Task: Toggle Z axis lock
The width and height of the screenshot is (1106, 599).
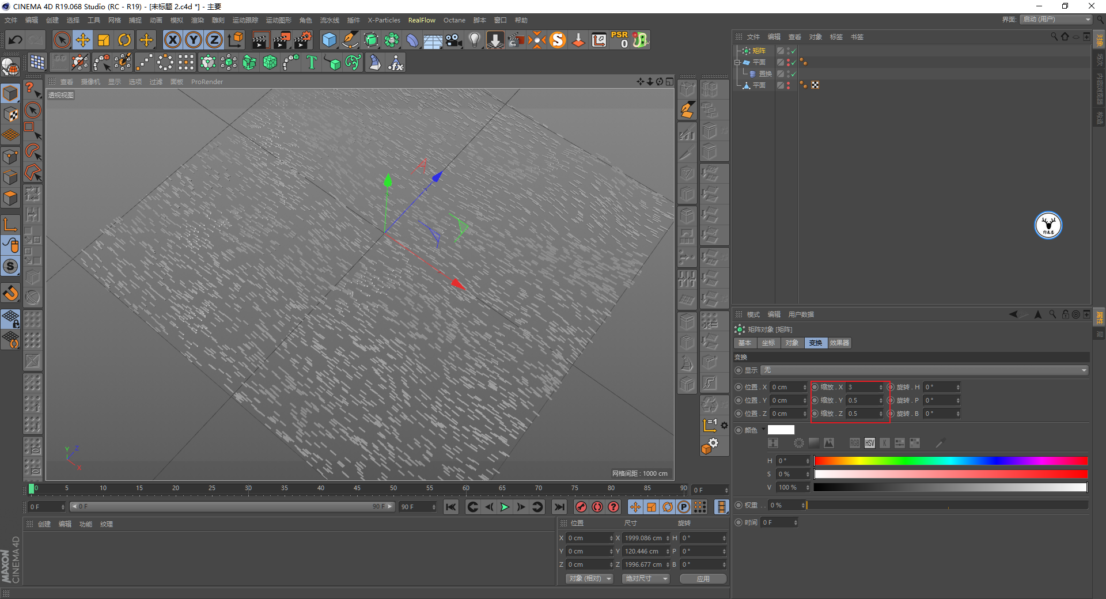Action: coord(214,40)
